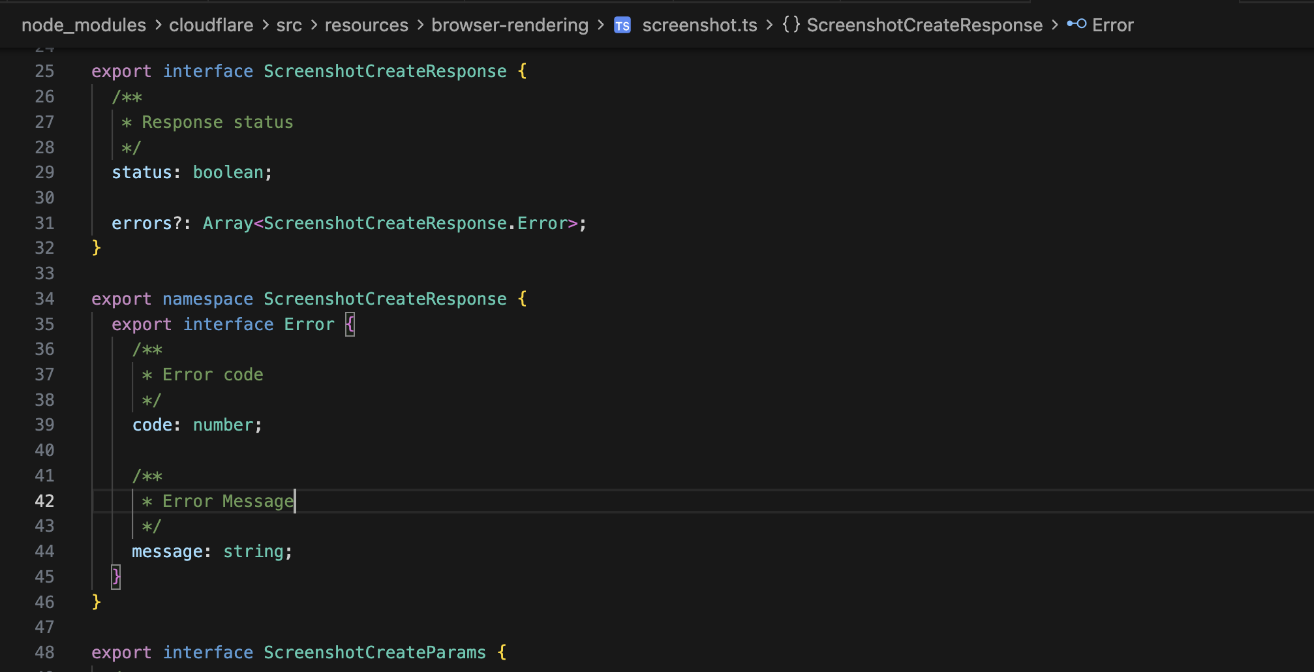The image size is (1314, 672).
Task: Click the interface symbol icon before Error
Action: [1077, 24]
